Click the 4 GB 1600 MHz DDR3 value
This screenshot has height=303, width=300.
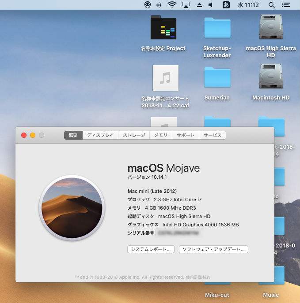171,208
